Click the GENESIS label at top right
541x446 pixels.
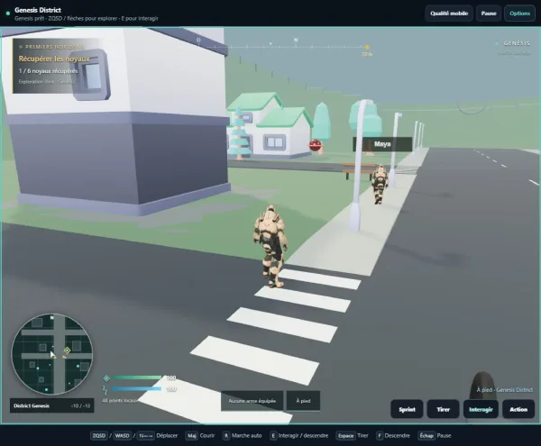click(517, 43)
